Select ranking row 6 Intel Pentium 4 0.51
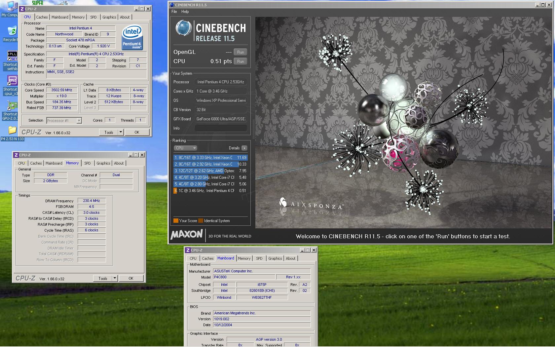 point(210,191)
